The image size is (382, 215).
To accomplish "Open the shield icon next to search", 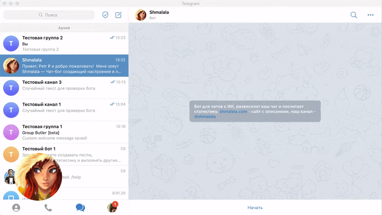I will coord(105,15).
